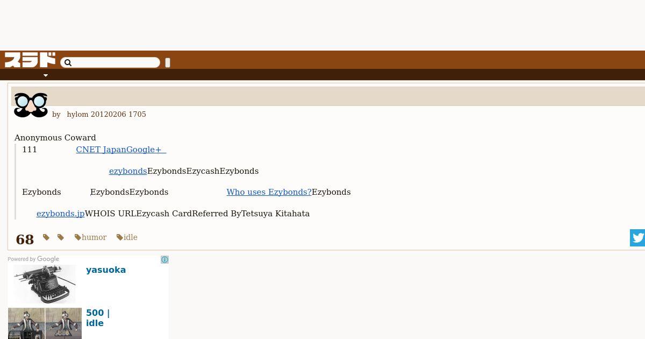Click the first tag icon

click(46, 237)
